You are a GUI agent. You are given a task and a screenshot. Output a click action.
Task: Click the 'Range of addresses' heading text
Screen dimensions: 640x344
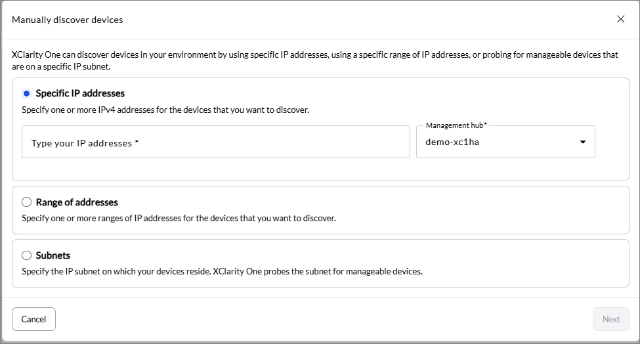(x=77, y=202)
